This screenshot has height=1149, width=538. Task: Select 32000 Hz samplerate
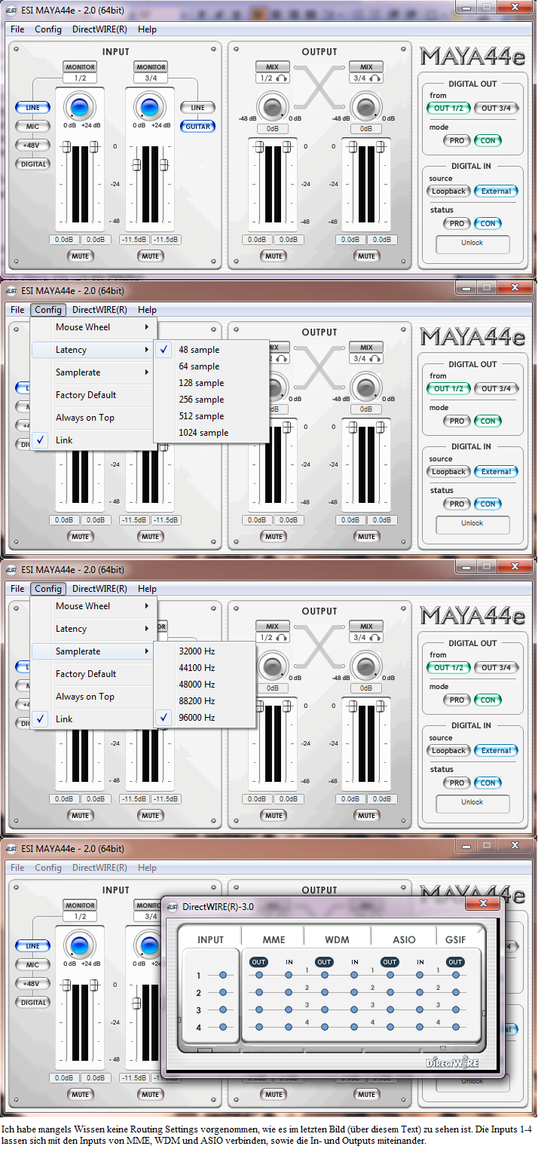click(205, 651)
